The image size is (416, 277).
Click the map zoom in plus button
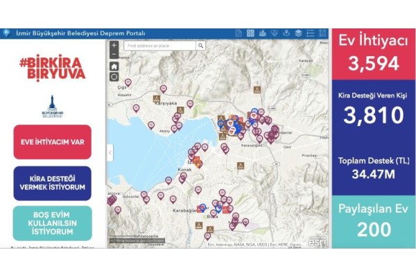pos(114,45)
